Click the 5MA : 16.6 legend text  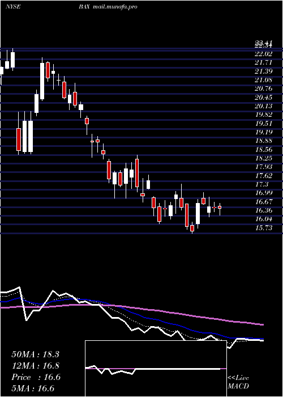pos(33,388)
